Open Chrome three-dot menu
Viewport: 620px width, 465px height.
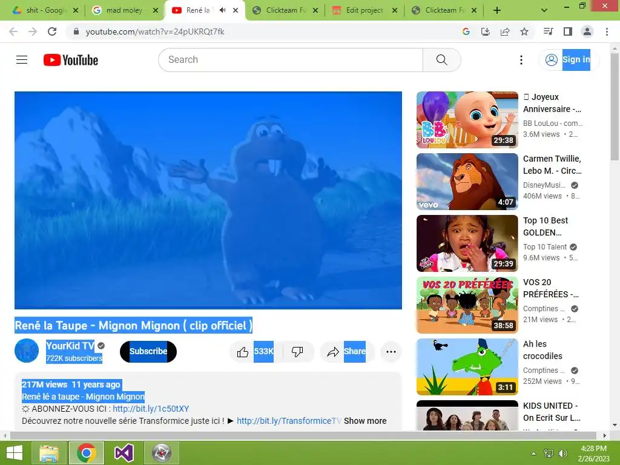tap(607, 31)
